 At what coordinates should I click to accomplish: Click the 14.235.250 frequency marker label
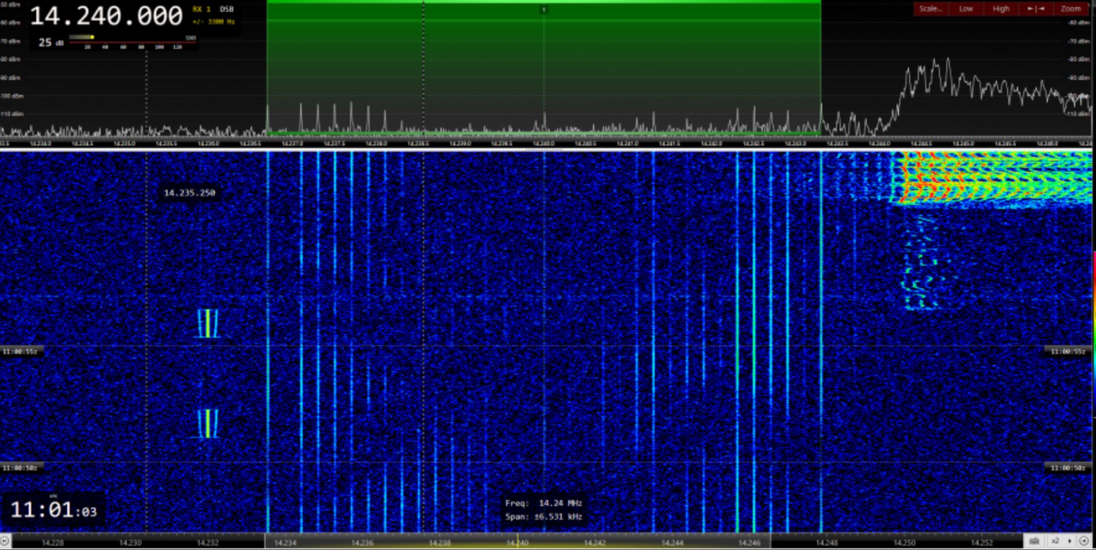tap(189, 193)
